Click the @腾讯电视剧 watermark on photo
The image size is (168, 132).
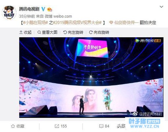(147, 114)
